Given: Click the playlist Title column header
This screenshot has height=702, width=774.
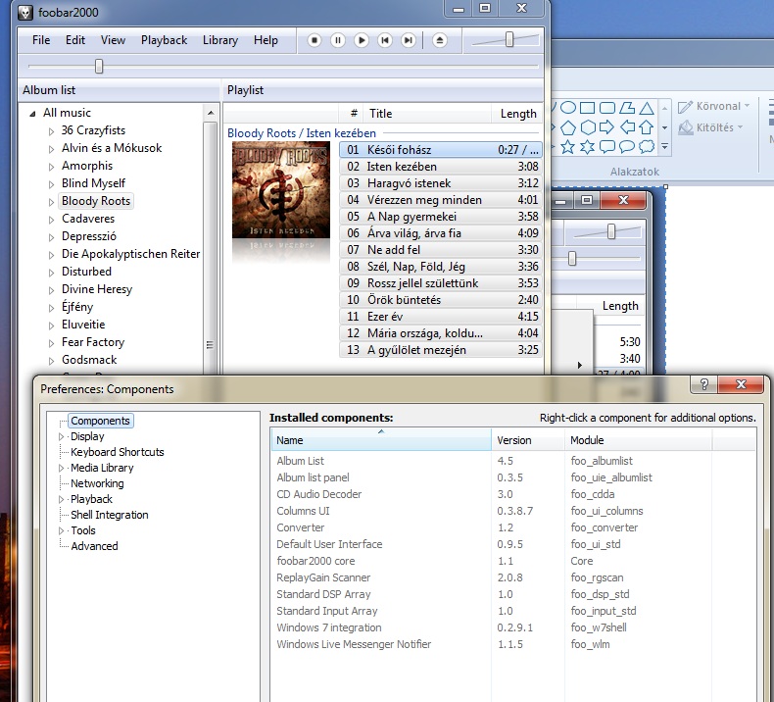Looking at the screenshot, I should click(x=427, y=114).
